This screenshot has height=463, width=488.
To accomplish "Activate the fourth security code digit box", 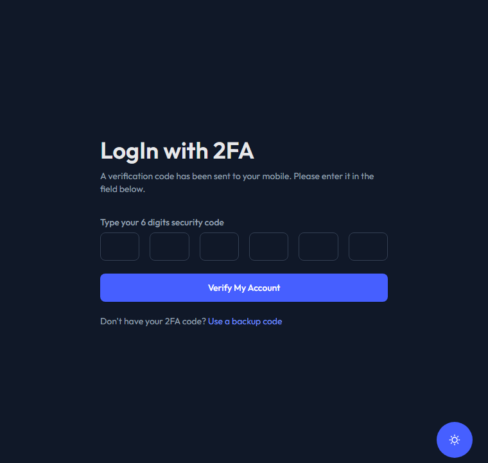I will (268, 247).
